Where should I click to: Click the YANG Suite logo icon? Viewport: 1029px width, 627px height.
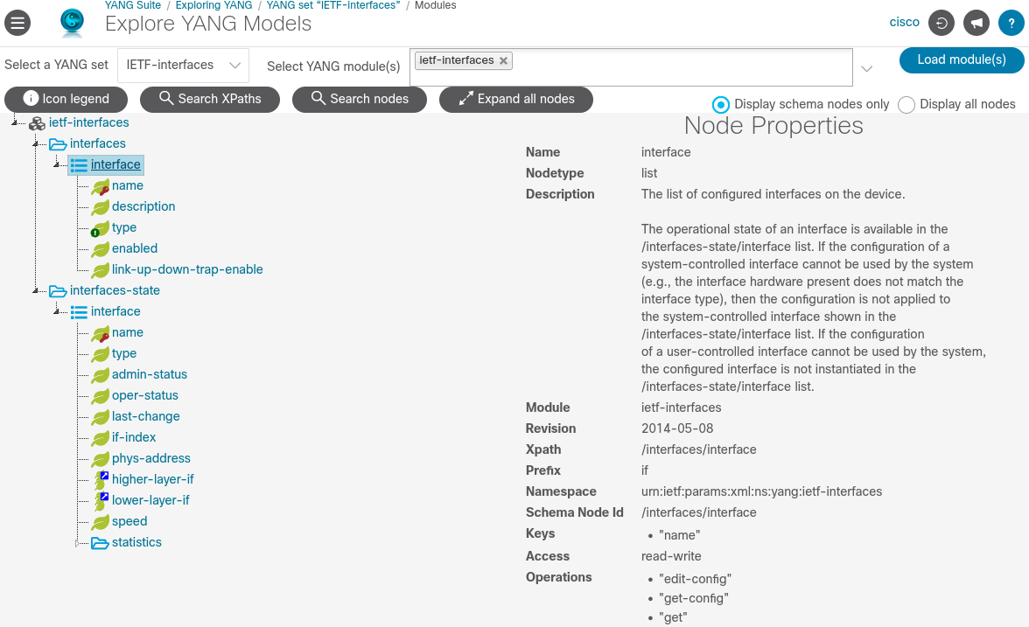click(x=72, y=23)
